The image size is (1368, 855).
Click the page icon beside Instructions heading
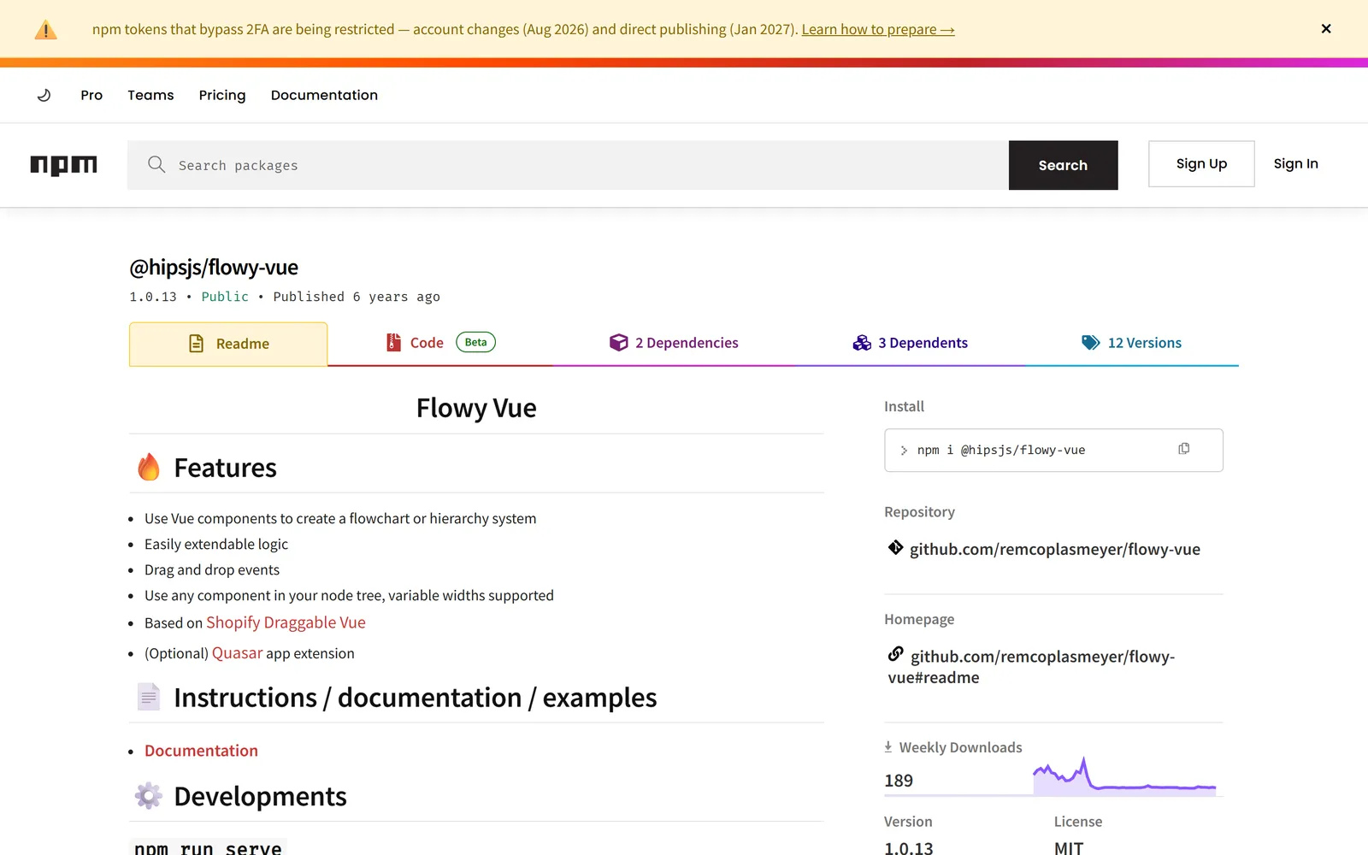pos(149,697)
